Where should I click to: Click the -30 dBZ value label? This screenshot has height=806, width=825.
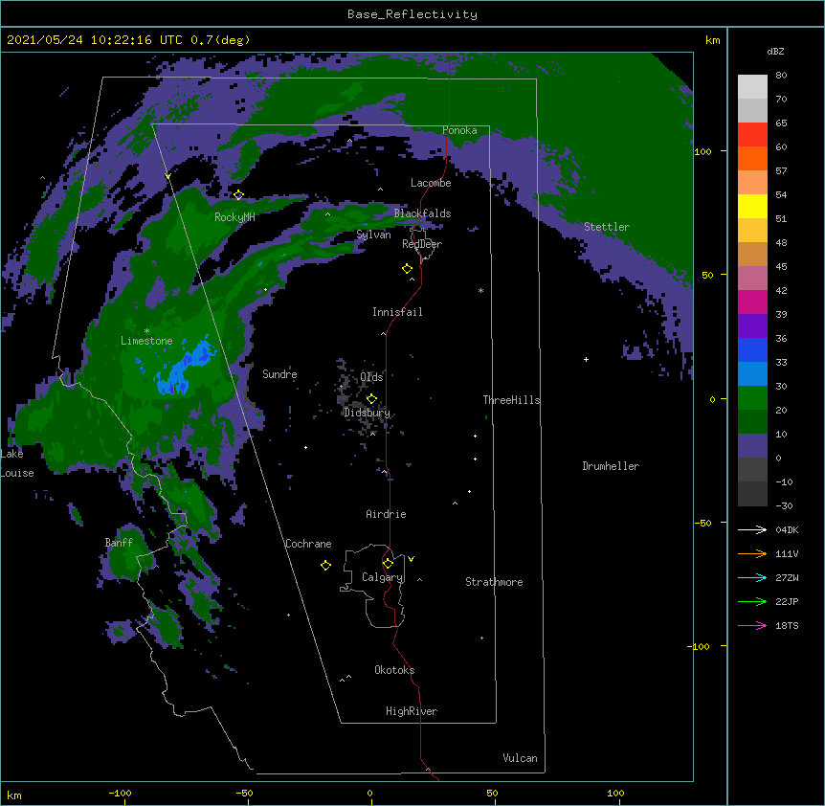pos(784,505)
